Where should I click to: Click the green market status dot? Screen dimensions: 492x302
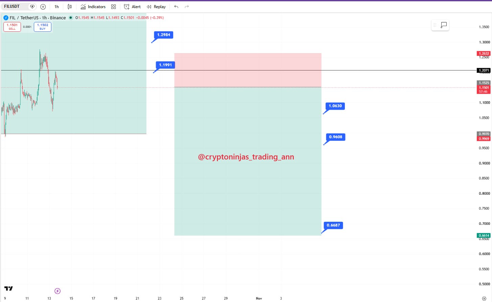pyautogui.click(x=71, y=18)
